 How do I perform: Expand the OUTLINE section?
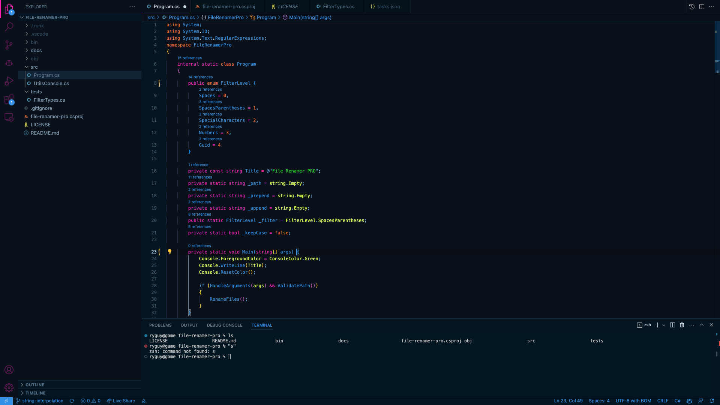click(34, 385)
